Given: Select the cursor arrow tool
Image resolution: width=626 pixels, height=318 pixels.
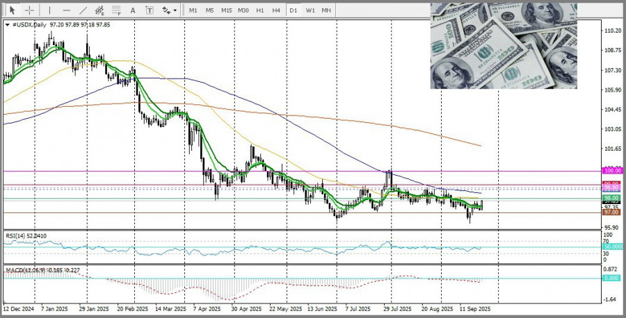Looking at the screenshot, I should click(12, 10).
